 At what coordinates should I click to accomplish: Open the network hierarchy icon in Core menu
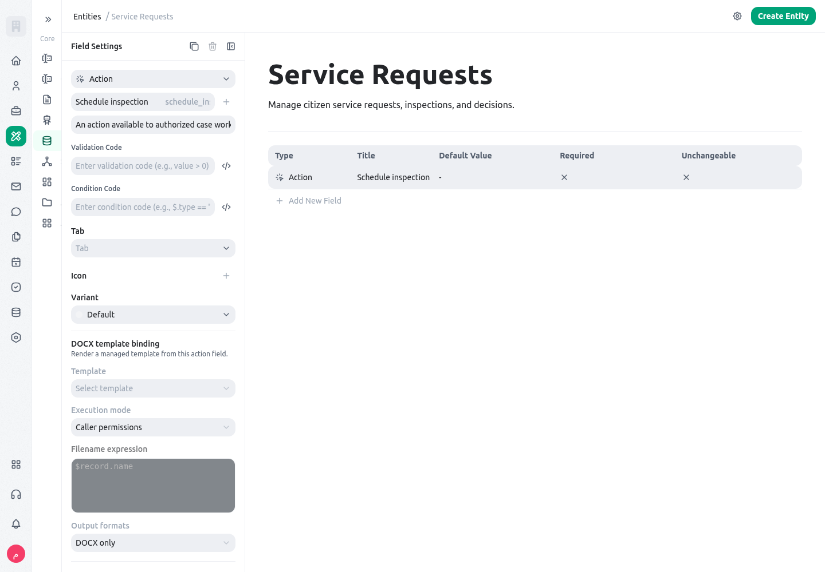click(x=47, y=161)
